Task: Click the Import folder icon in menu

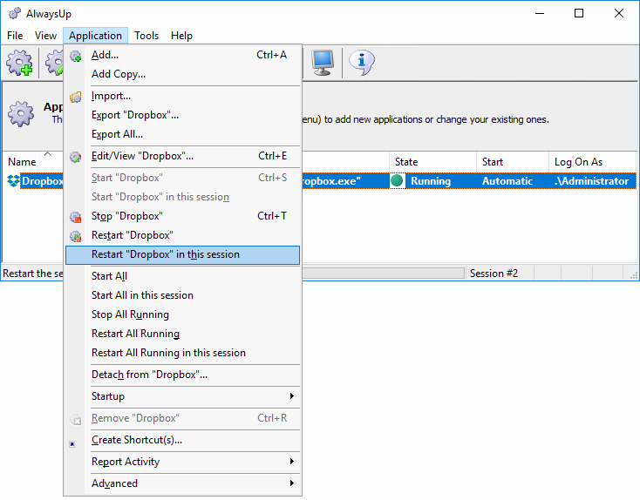Action: [76, 97]
